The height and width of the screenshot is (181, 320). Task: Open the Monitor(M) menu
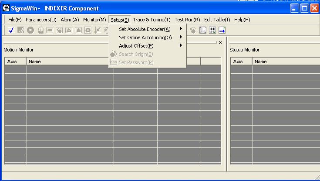(94, 20)
